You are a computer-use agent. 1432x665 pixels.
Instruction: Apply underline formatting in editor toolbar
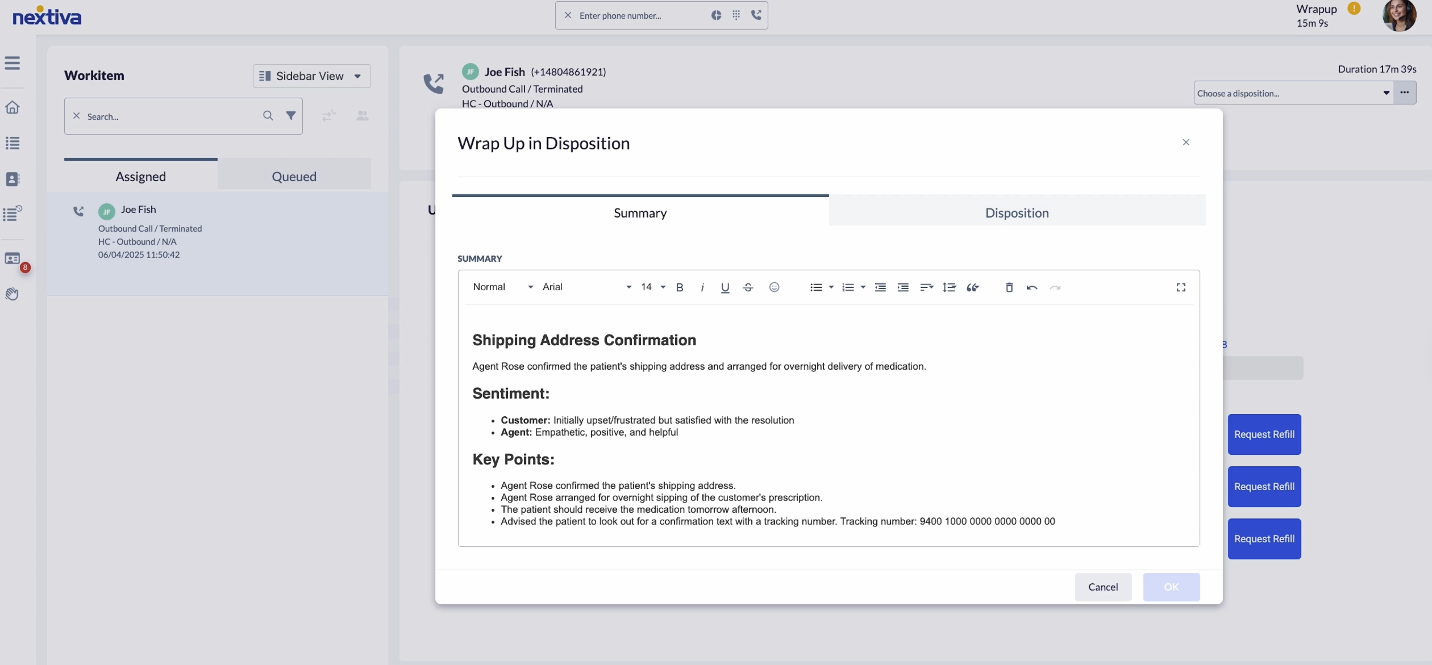(725, 287)
